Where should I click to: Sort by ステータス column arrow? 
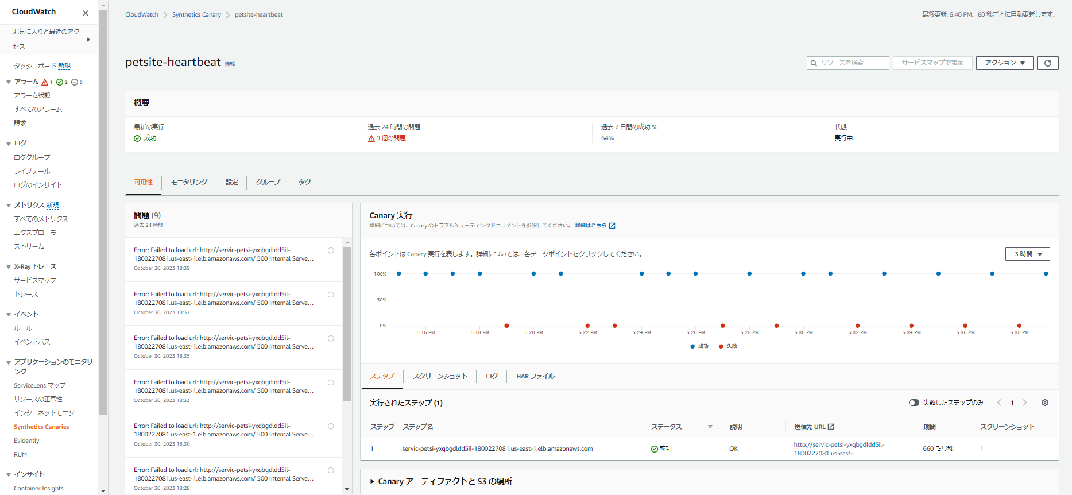710,427
